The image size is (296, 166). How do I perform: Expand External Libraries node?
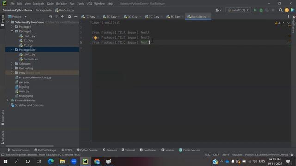tap(8, 101)
